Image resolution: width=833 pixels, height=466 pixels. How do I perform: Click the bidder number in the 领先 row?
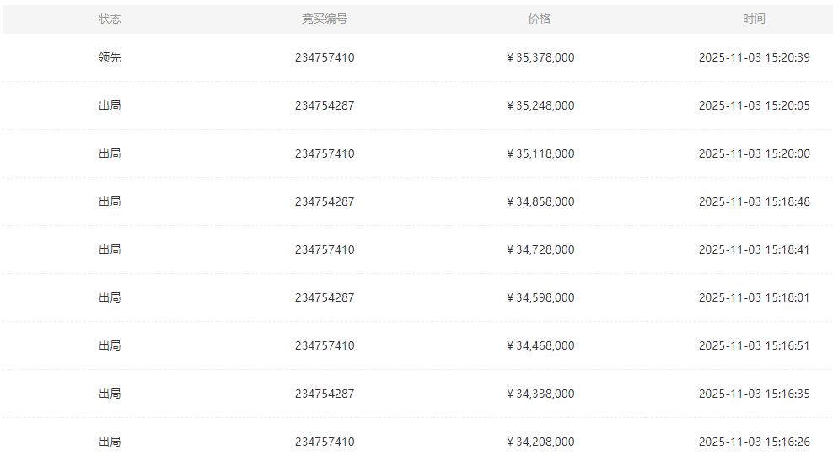coord(325,58)
